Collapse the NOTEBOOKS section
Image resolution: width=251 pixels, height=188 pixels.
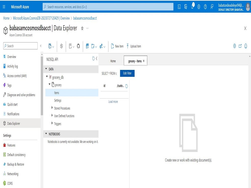(46, 134)
